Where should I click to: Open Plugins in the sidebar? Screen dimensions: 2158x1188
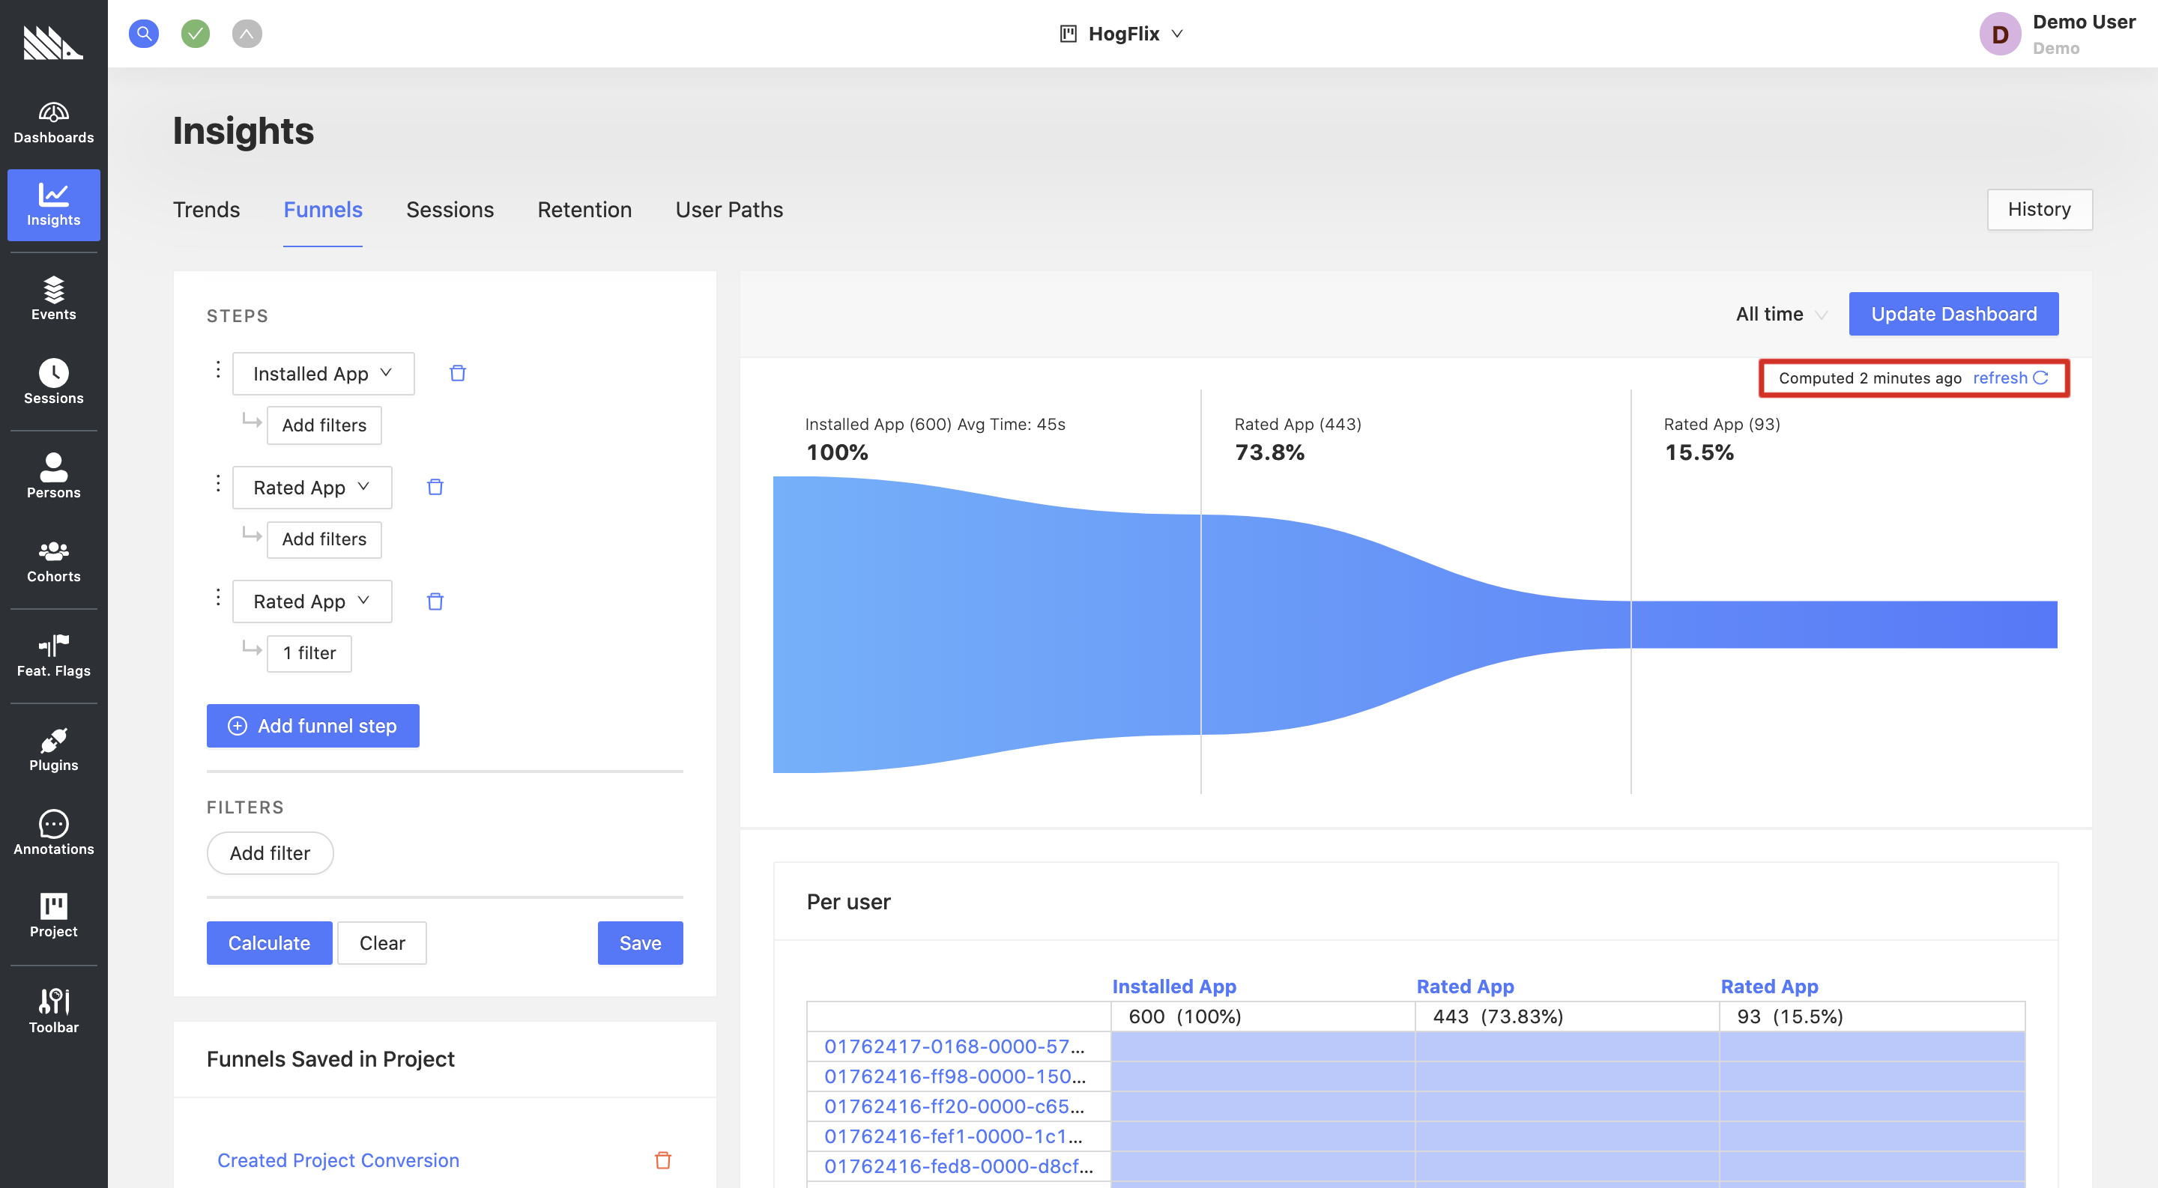coord(54,749)
